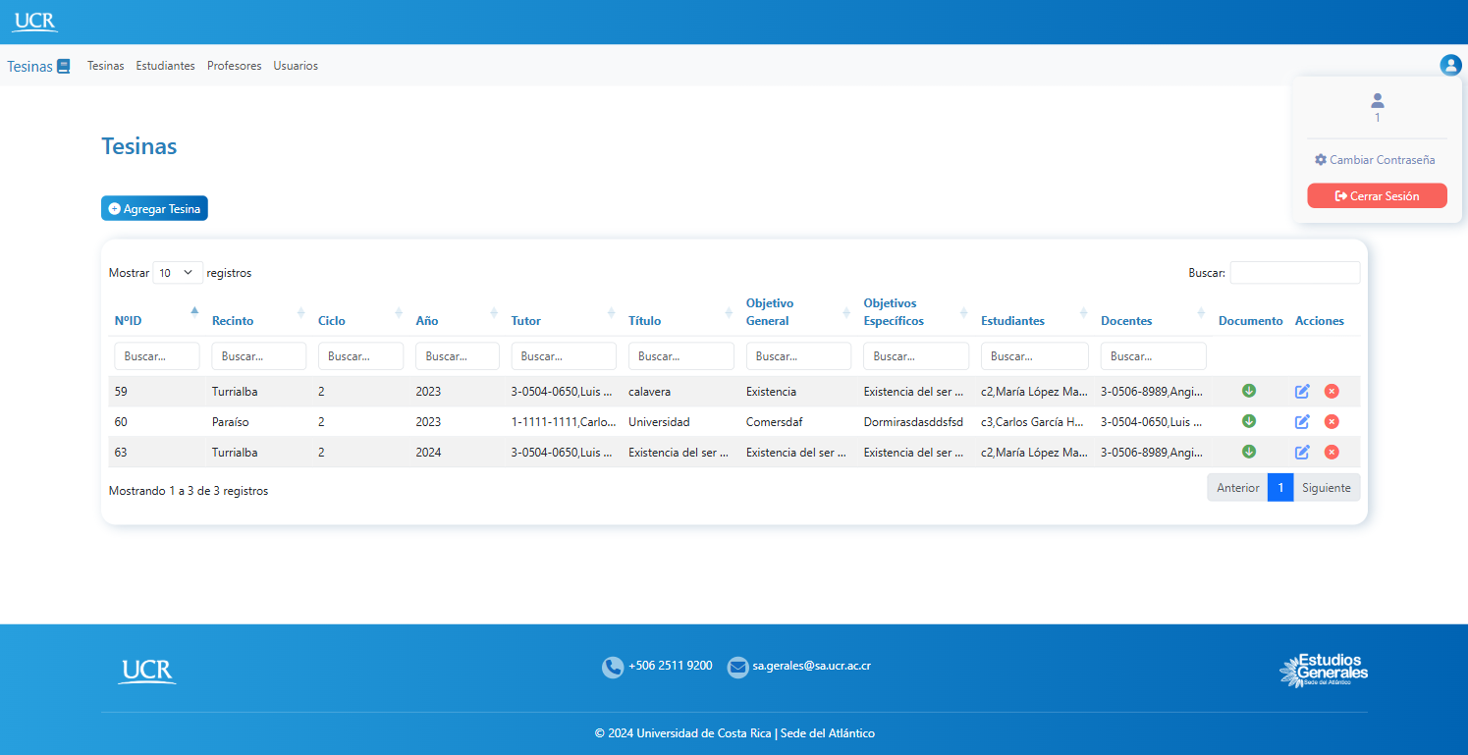
Task: Click the sa.gerales@sa.ucr.ac.cr email address
Action: coord(812,666)
